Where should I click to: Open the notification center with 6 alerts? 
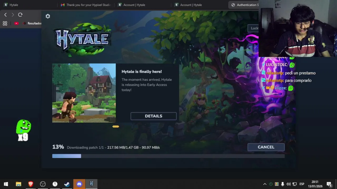point(329,184)
